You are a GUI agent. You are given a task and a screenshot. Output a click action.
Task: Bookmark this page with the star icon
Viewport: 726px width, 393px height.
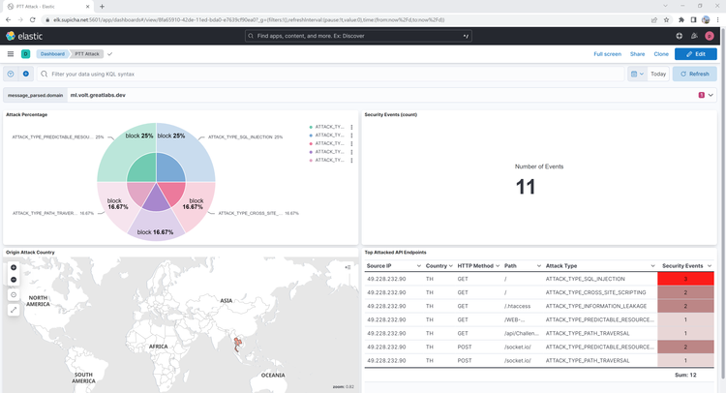666,19
